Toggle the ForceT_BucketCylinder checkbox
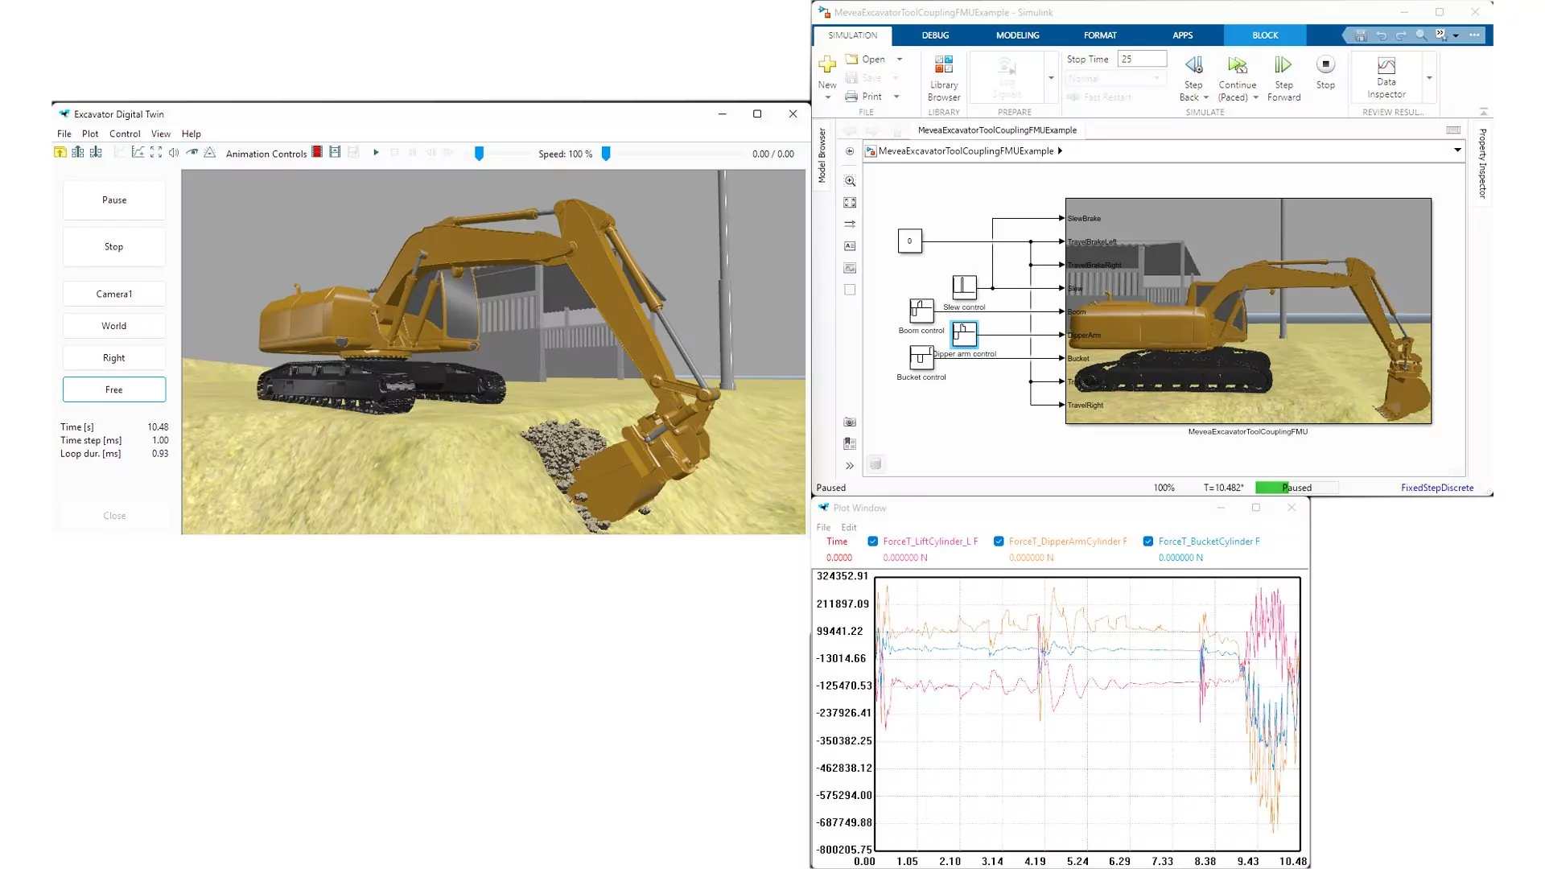Image resolution: width=1545 pixels, height=869 pixels. pyautogui.click(x=1147, y=541)
